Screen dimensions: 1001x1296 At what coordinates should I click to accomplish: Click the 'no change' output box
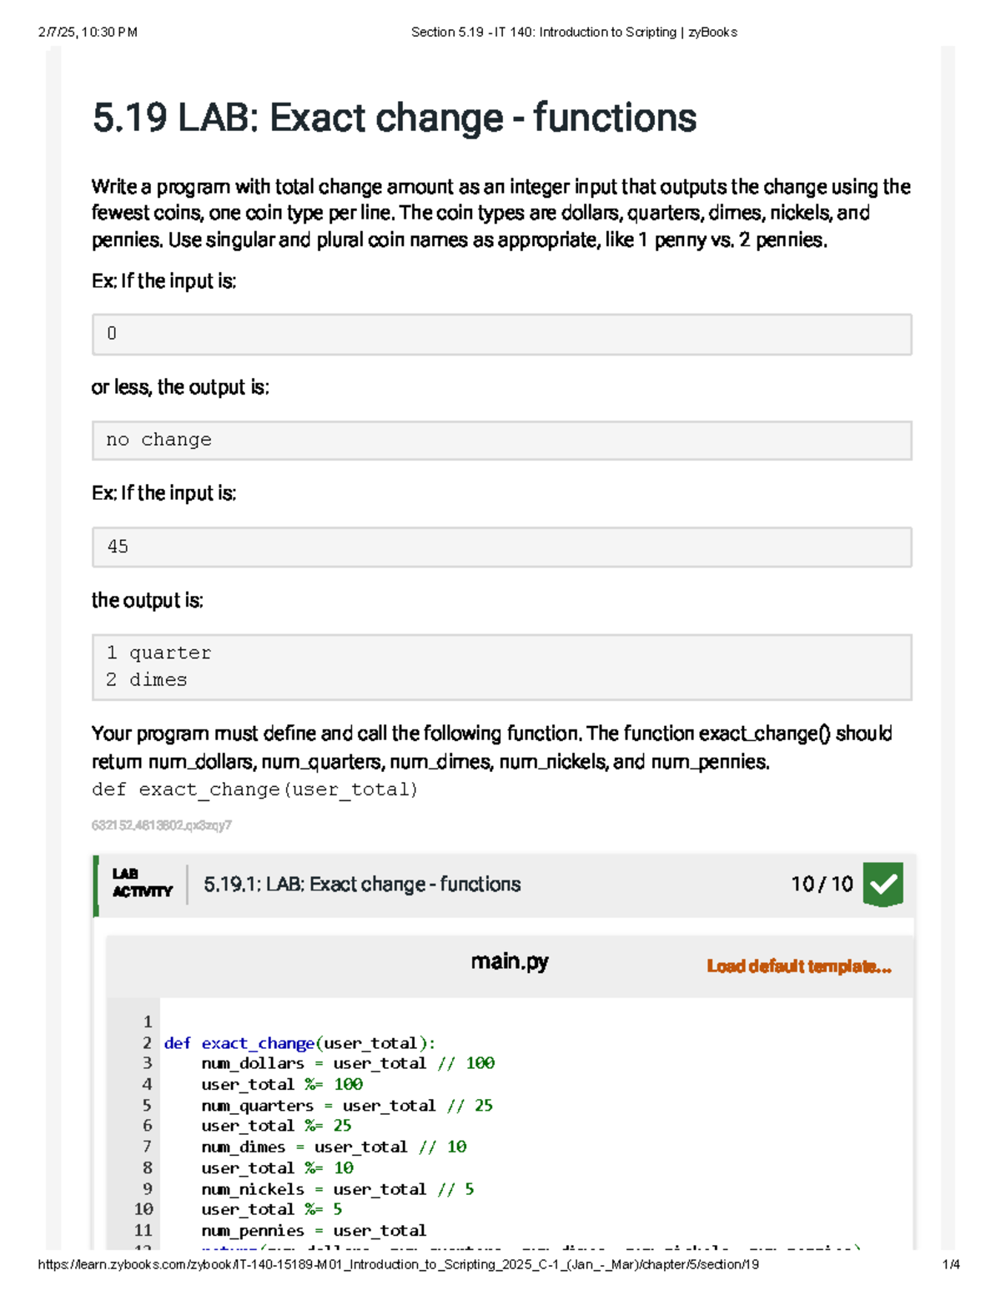[x=501, y=441]
